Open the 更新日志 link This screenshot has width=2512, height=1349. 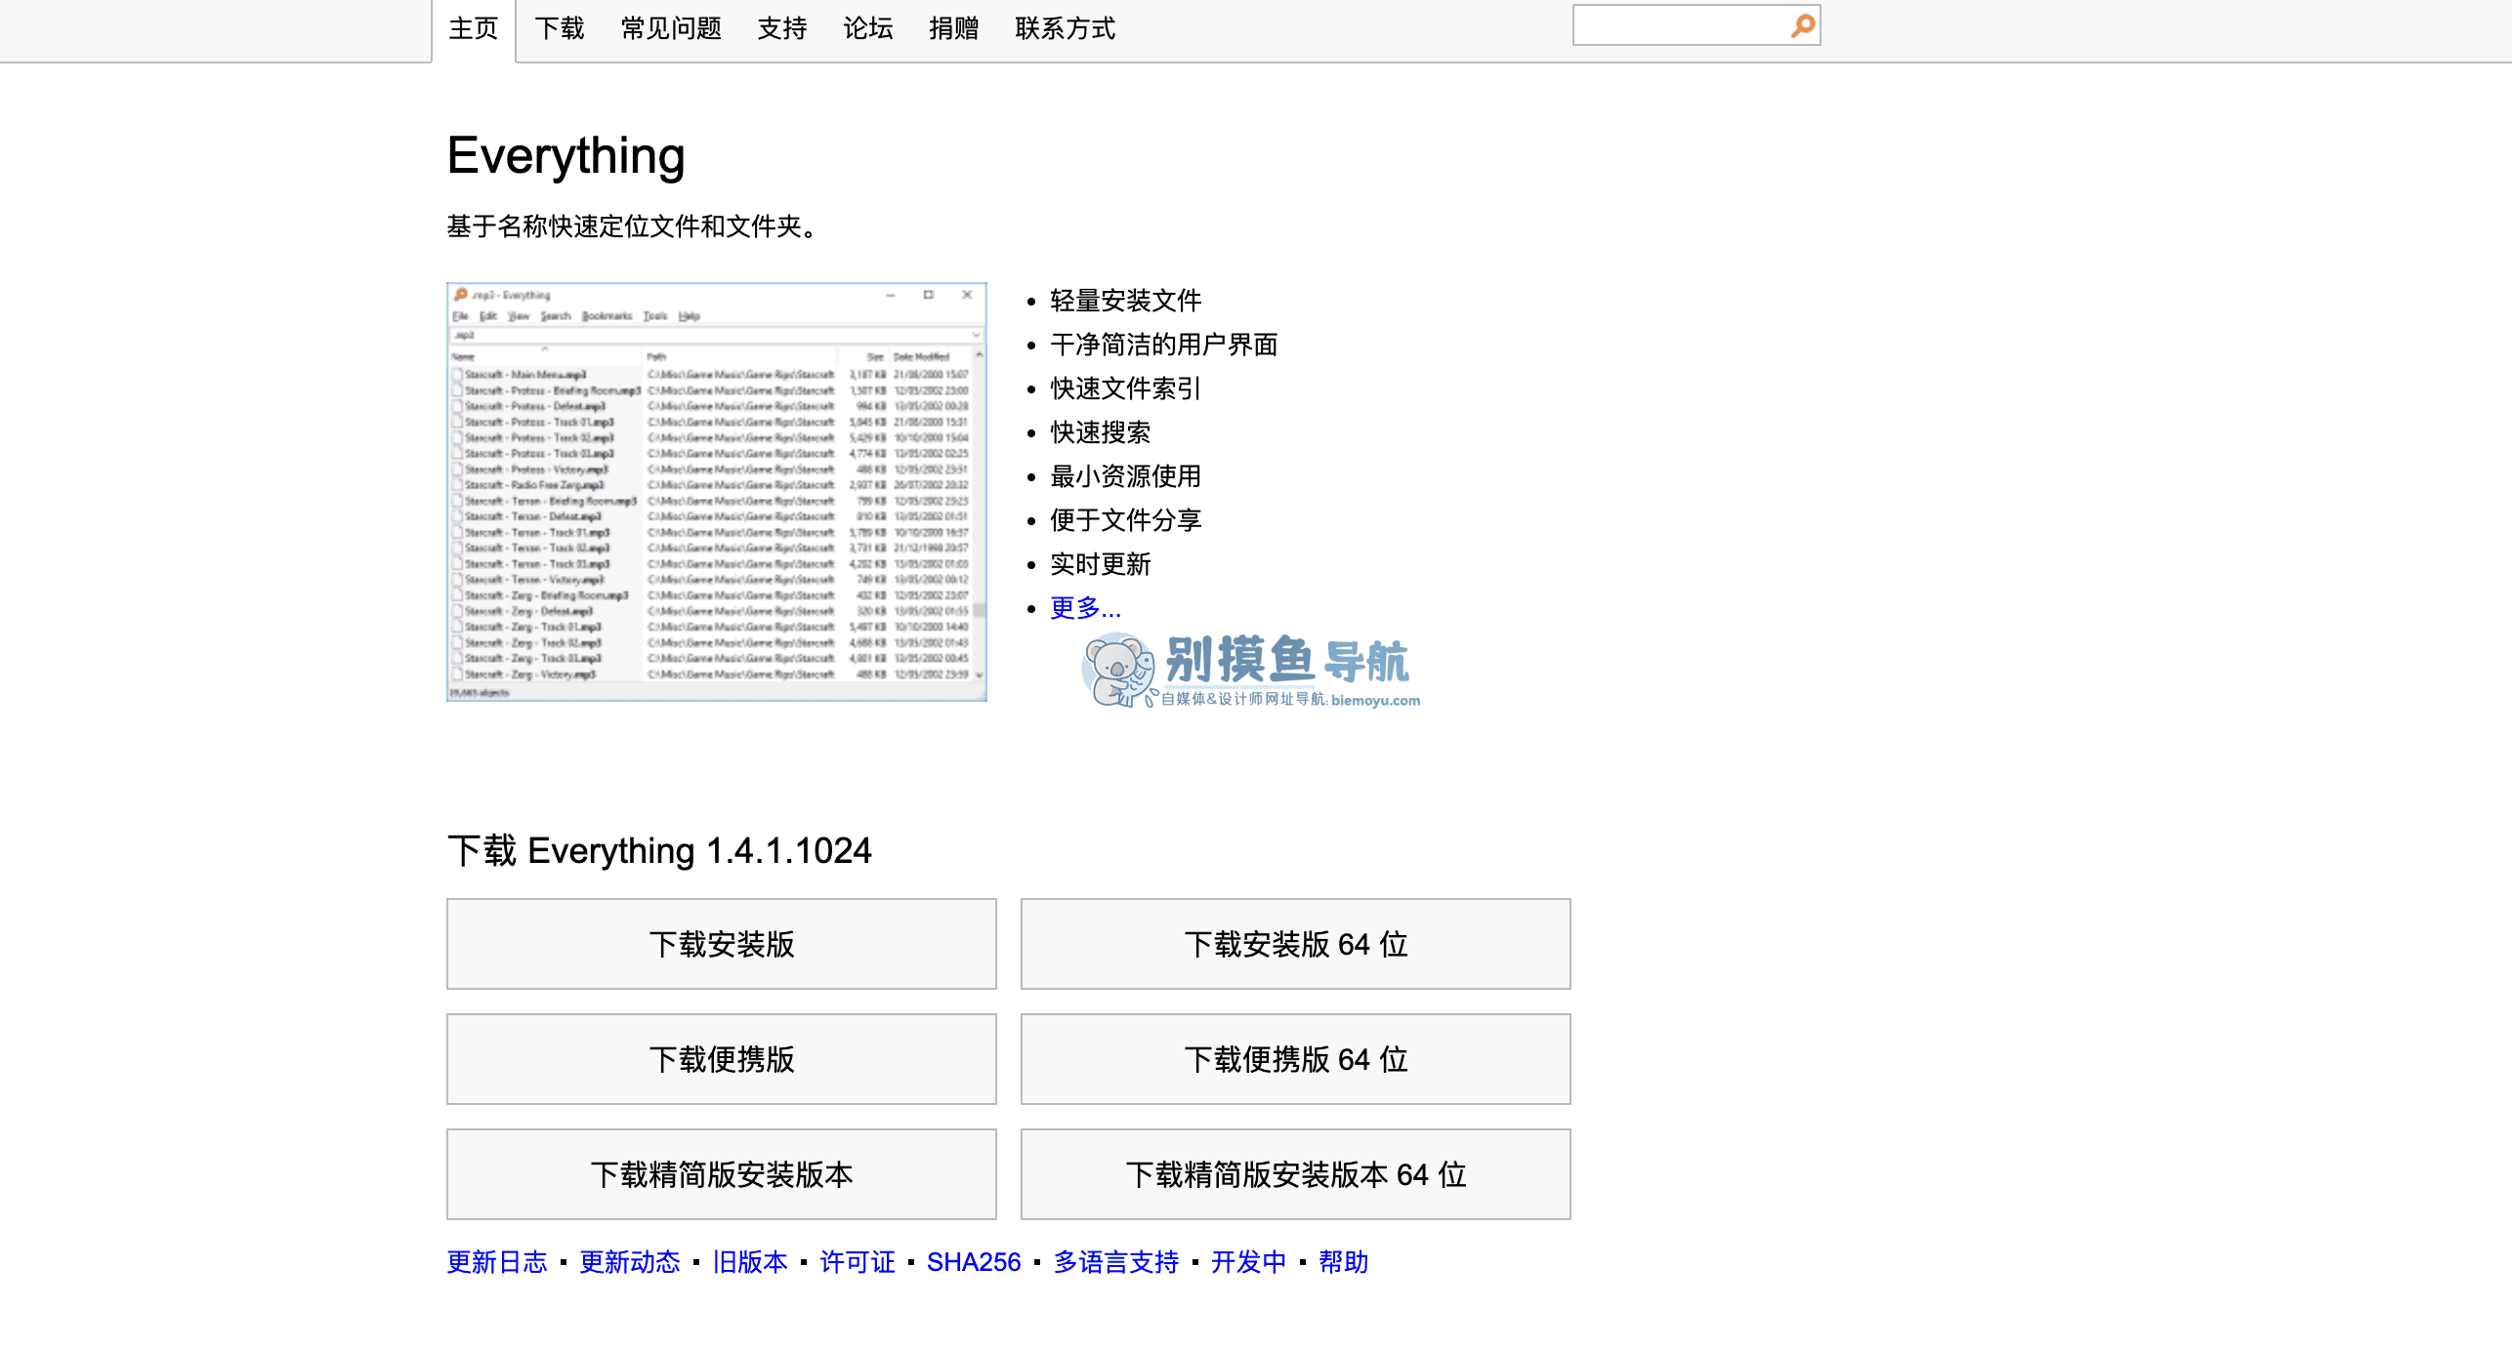point(497,1262)
